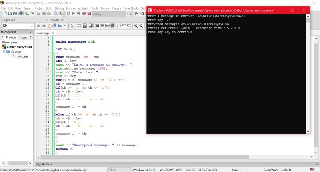Expand the search text combo box arrow

(32, 26)
